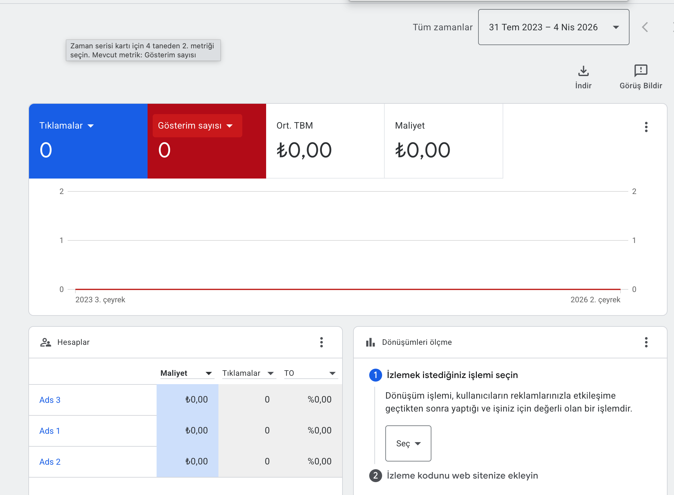Viewport: 674px width, 495px height.
Task: Click the 2023 3. çeyrek axis label
Action: coord(100,300)
